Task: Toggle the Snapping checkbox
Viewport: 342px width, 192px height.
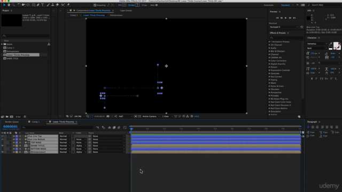Action: point(95,5)
